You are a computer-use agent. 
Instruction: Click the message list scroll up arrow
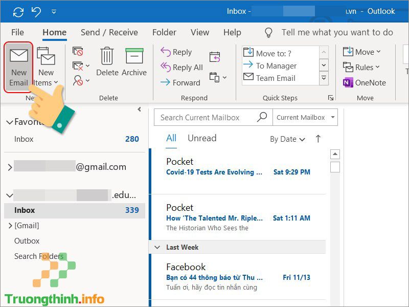pos(335,155)
